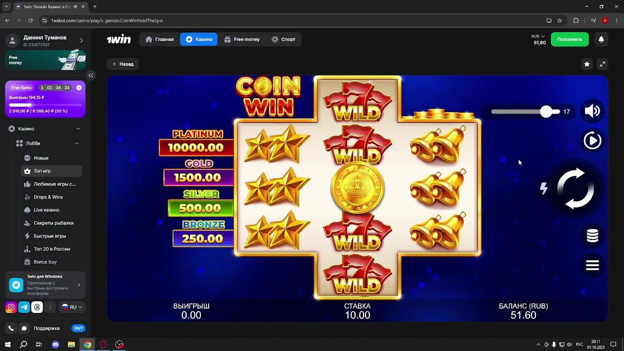Open the game hamburger menu
The image size is (624, 351).
pyautogui.click(x=592, y=265)
